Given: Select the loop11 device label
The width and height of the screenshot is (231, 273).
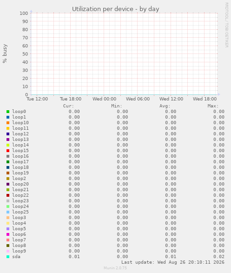Looking at the screenshot, I should point(20,128).
